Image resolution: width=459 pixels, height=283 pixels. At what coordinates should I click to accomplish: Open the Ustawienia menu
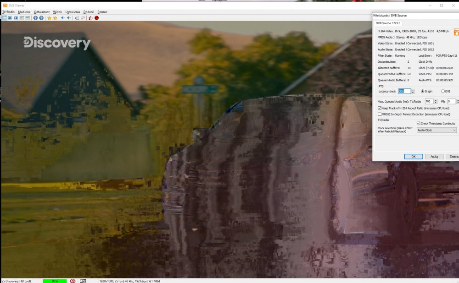(73, 12)
